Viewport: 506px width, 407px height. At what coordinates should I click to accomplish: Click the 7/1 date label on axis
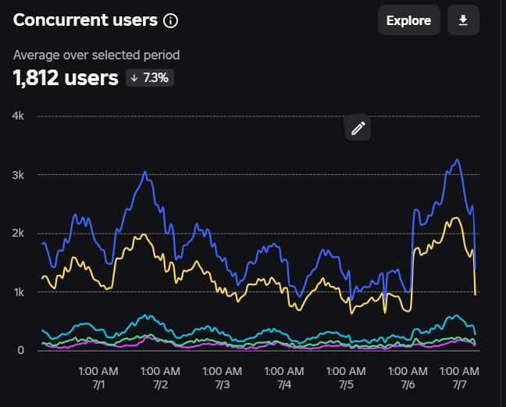(98, 385)
